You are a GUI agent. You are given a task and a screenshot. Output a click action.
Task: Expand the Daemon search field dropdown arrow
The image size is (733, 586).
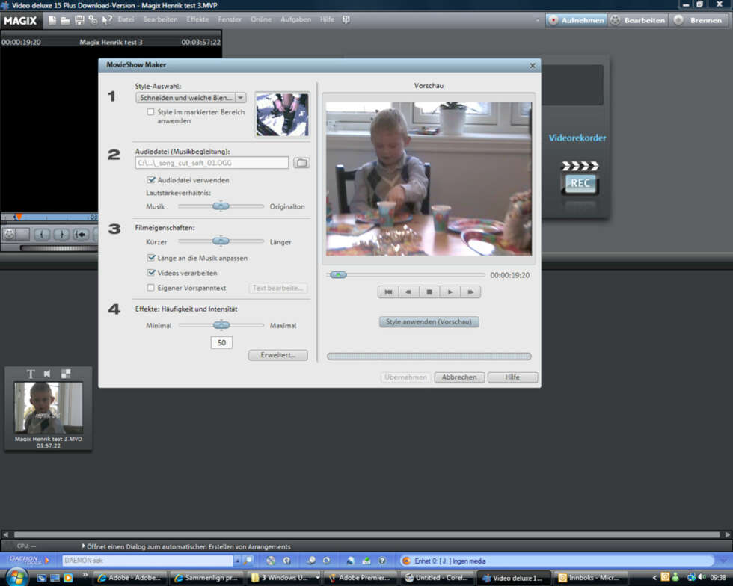[x=237, y=561]
